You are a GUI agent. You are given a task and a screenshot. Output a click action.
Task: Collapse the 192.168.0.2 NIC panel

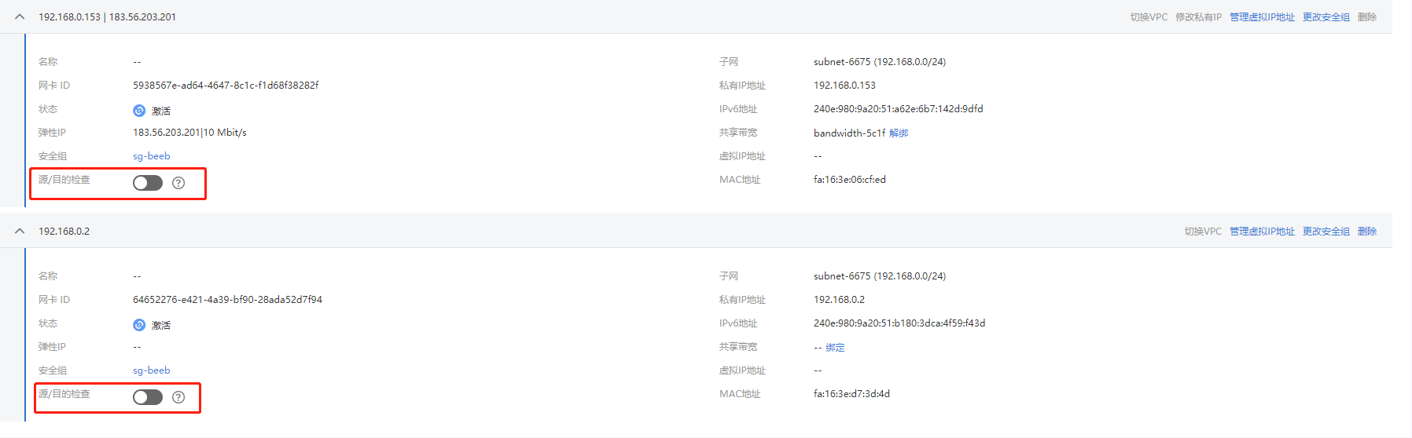20,231
